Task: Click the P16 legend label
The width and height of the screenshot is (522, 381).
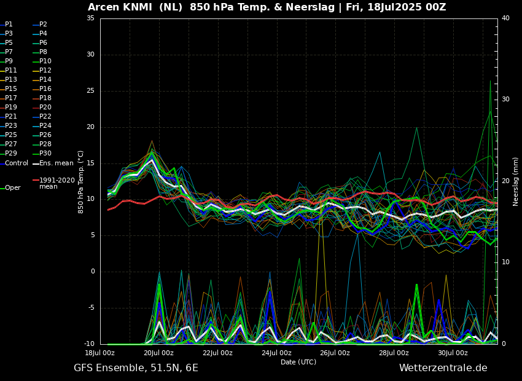Action: (45, 89)
